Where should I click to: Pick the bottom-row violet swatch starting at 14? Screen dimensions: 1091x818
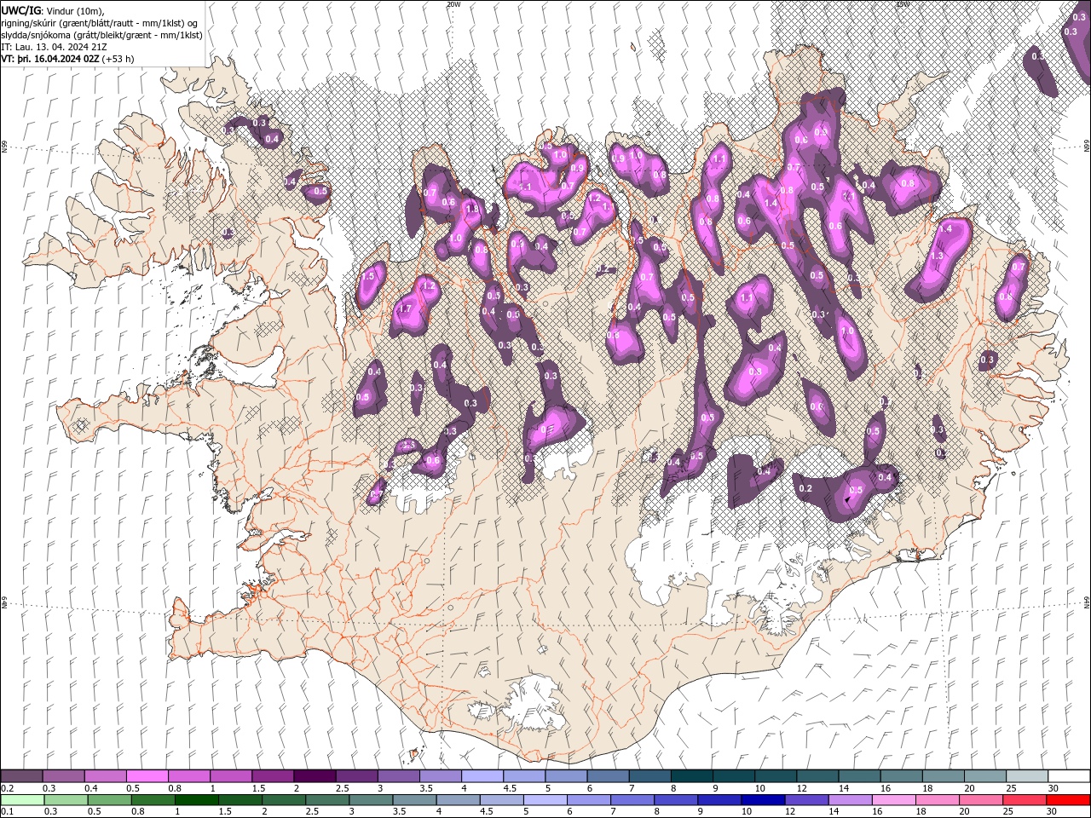click(851, 800)
